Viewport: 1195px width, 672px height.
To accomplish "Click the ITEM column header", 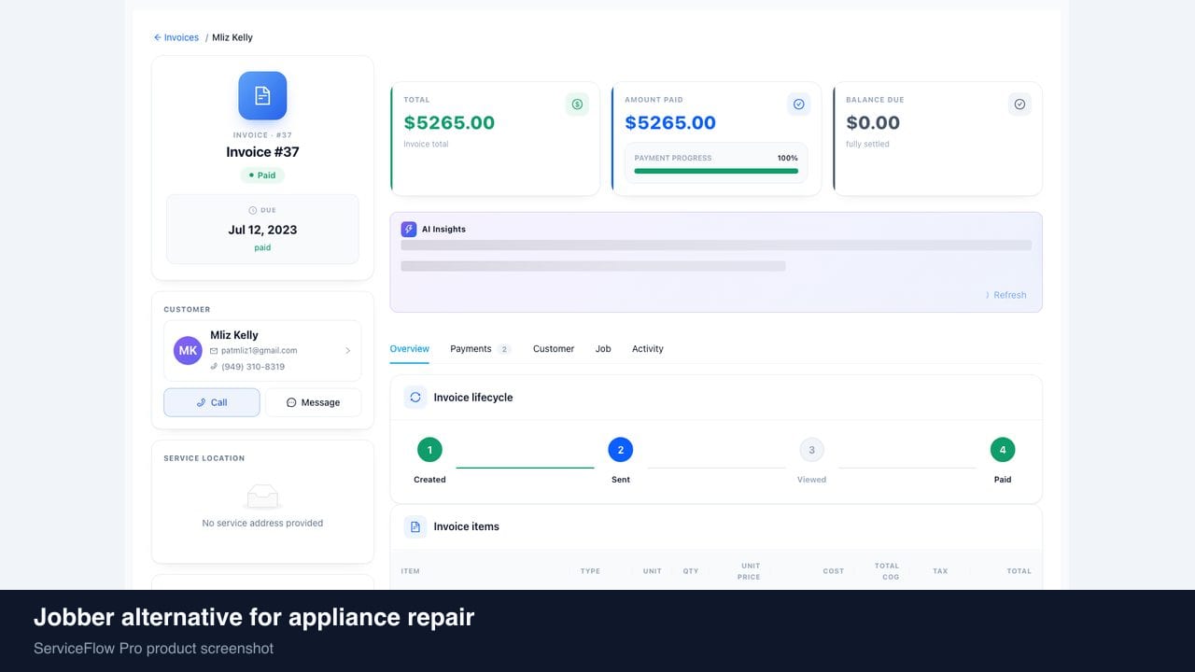I will (x=411, y=571).
